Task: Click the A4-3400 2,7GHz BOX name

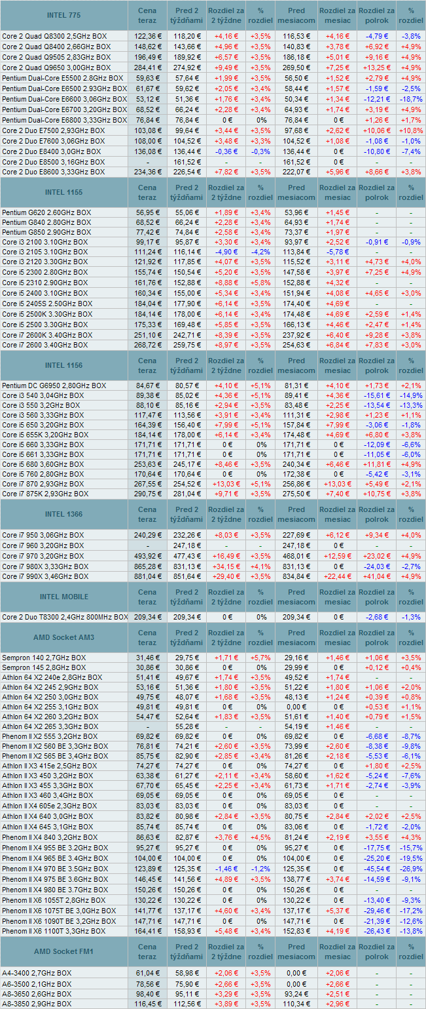Action: (x=37, y=974)
